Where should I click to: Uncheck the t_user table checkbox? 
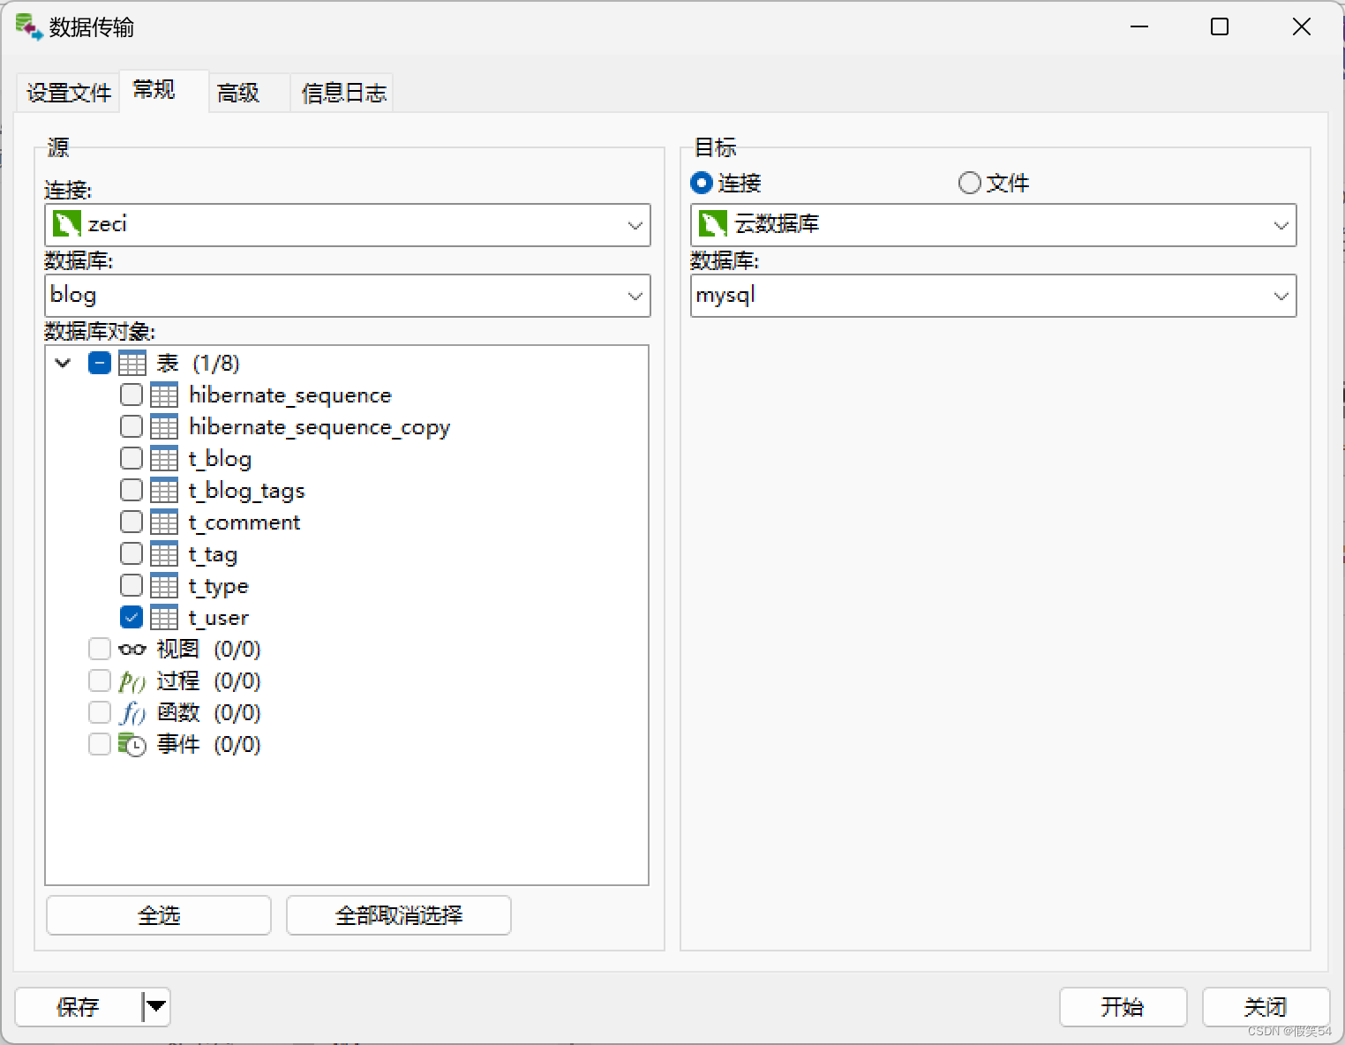coord(131,617)
